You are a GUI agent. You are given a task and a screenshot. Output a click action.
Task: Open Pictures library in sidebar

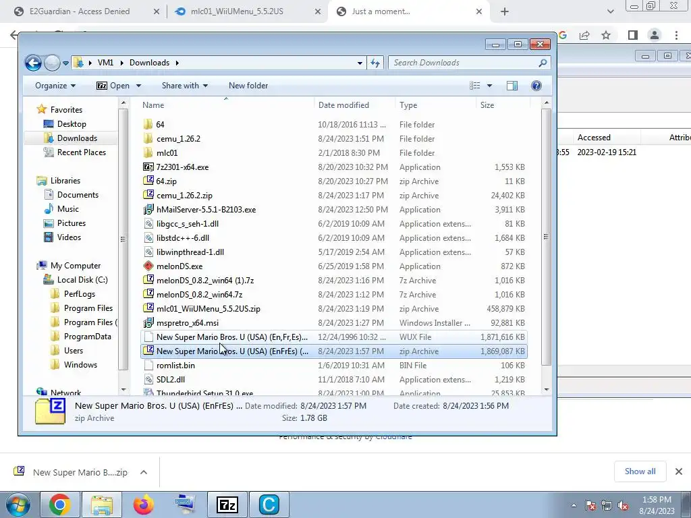tap(71, 223)
